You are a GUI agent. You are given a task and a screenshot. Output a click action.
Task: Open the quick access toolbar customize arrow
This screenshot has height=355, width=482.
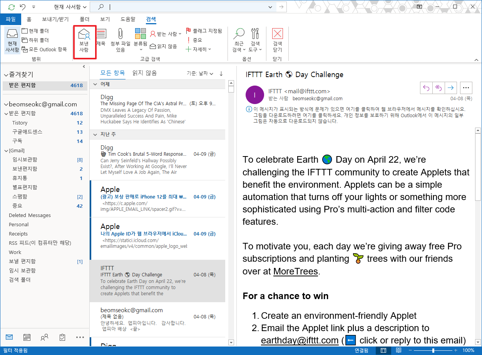(x=34, y=7)
